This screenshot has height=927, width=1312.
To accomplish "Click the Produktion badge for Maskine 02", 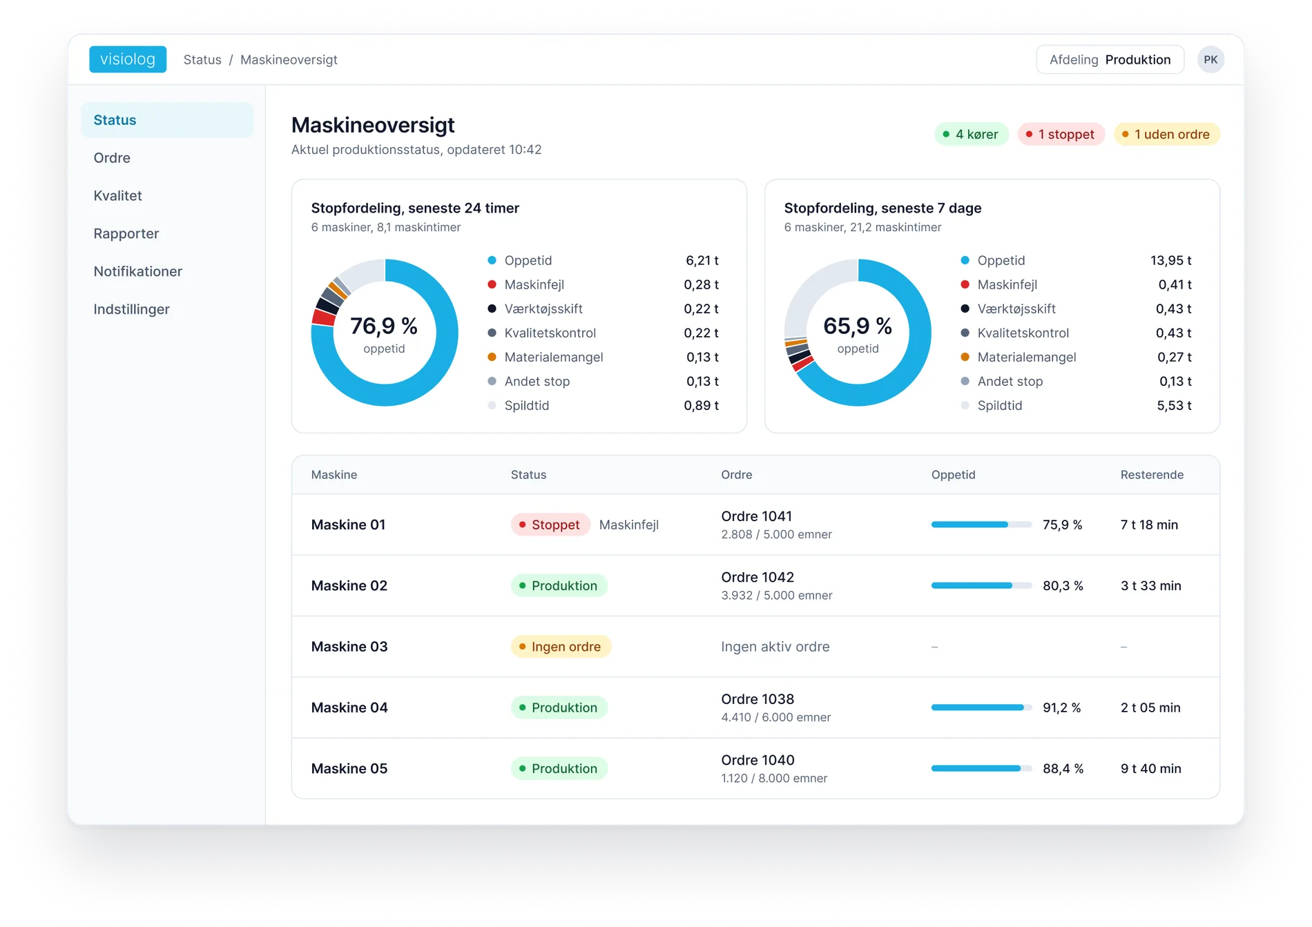I will [559, 585].
